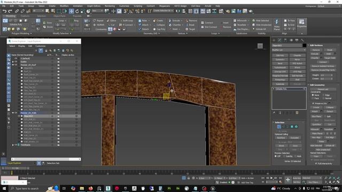
Task: Open Customize menu in Scene Explorer
Action: (x=41, y=46)
